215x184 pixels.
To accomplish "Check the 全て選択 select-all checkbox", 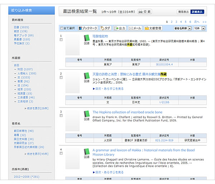I will point(62,28).
